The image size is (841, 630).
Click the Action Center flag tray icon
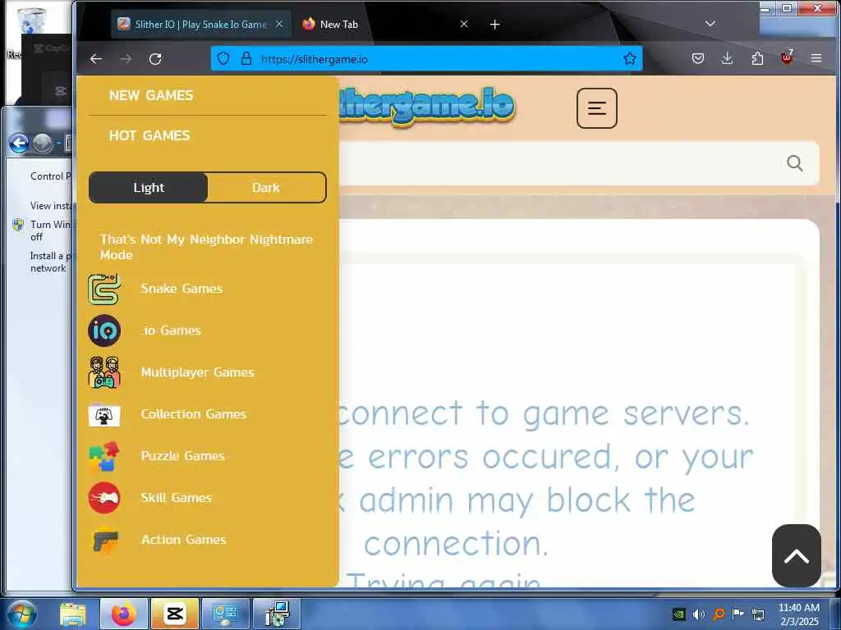[x=738, y=614]
